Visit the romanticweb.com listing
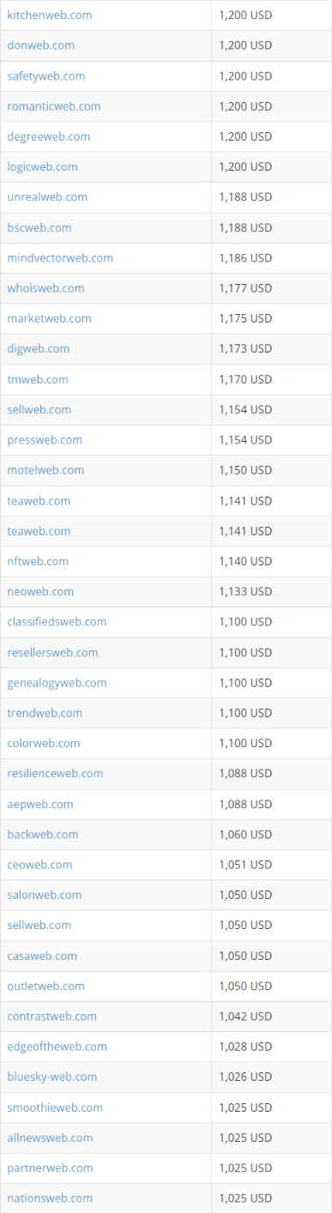The height and width of the screenshot is (1213, 332). pyautogui.click(x=54, y=106)
